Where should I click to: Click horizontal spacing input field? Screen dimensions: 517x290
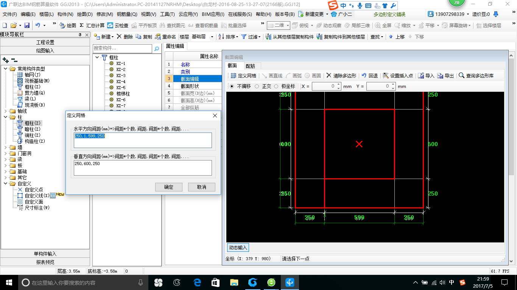coord(143,140)
